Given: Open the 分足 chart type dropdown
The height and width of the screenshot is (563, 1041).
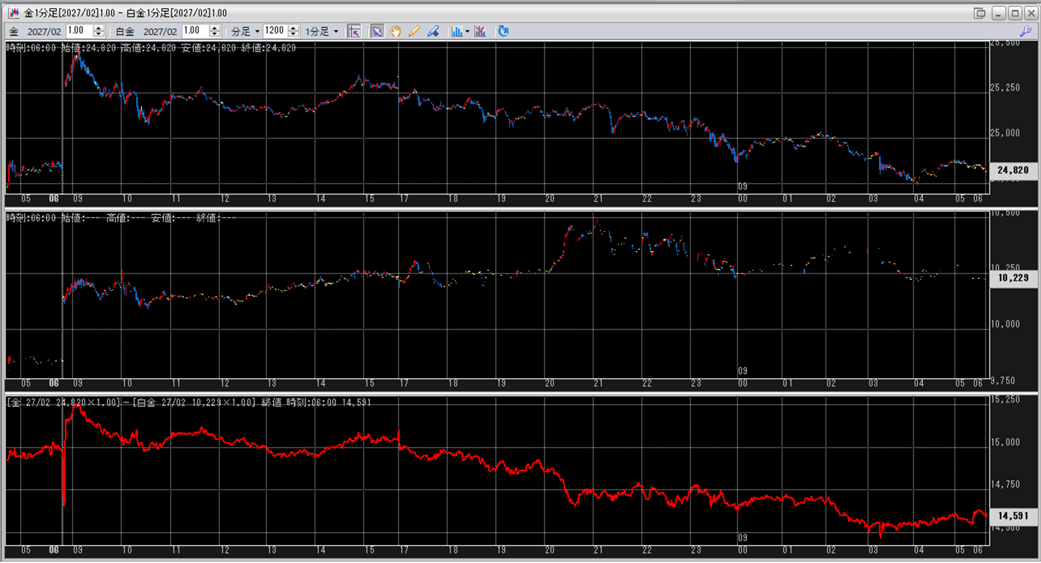Looking at the screenshot, I should pyautogui.click(x=245, y=32).
